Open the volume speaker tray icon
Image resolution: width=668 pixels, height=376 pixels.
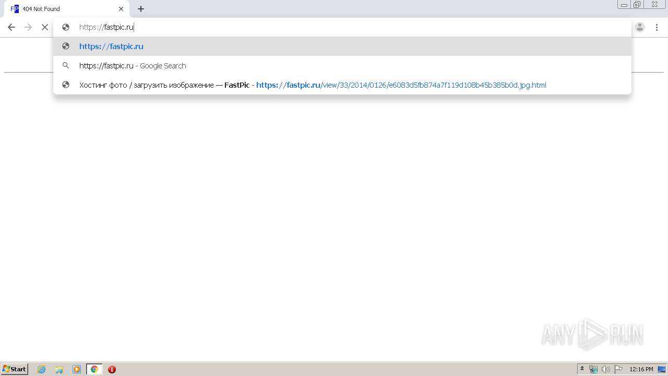tap(605, 369)
